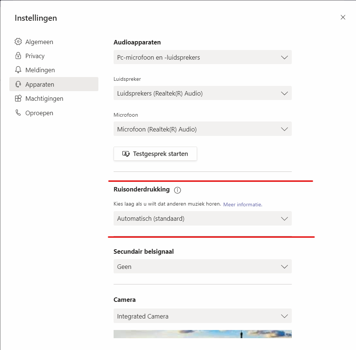
Task: Click the info icon beside Ruisonderdrukking
Action: (177, 190)
